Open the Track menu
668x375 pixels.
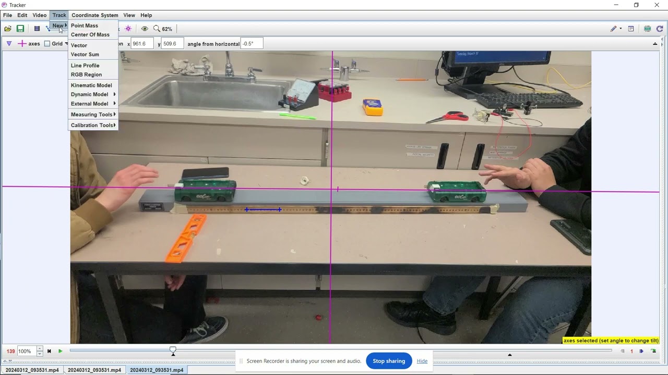click(x=59, y=15)
